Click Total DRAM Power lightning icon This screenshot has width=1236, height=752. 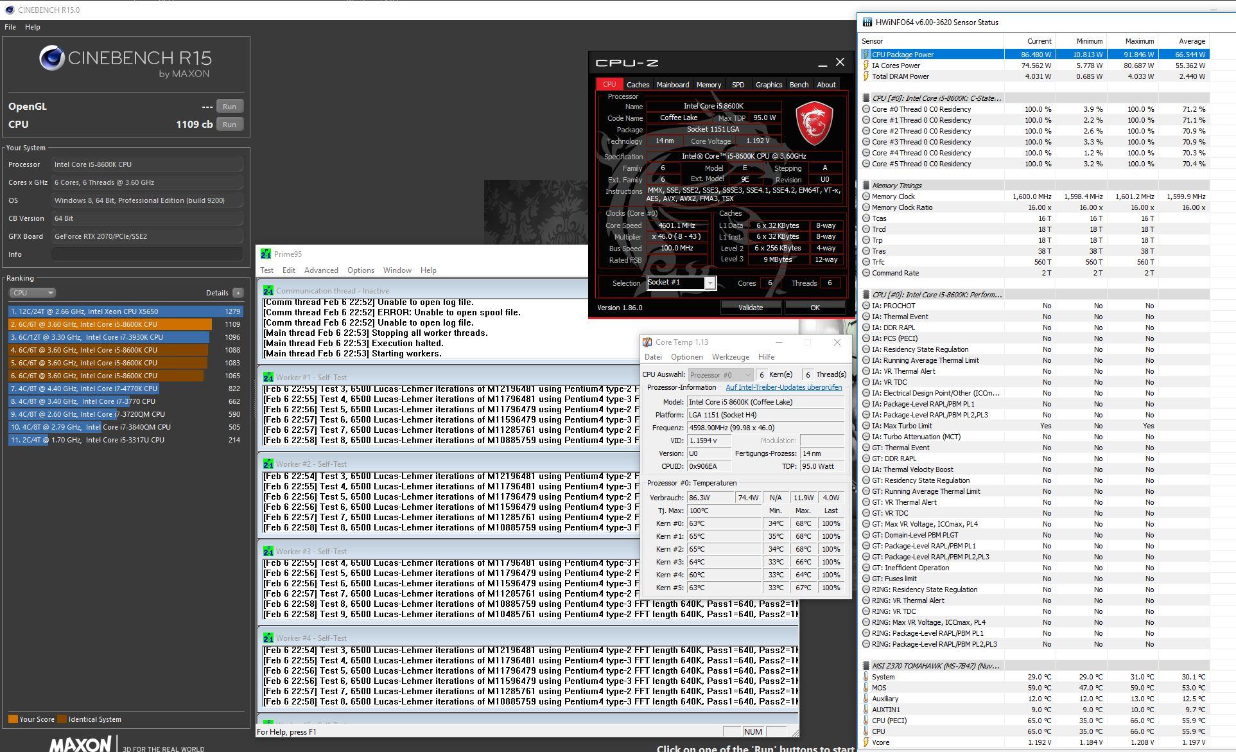[x=866, y=76]
